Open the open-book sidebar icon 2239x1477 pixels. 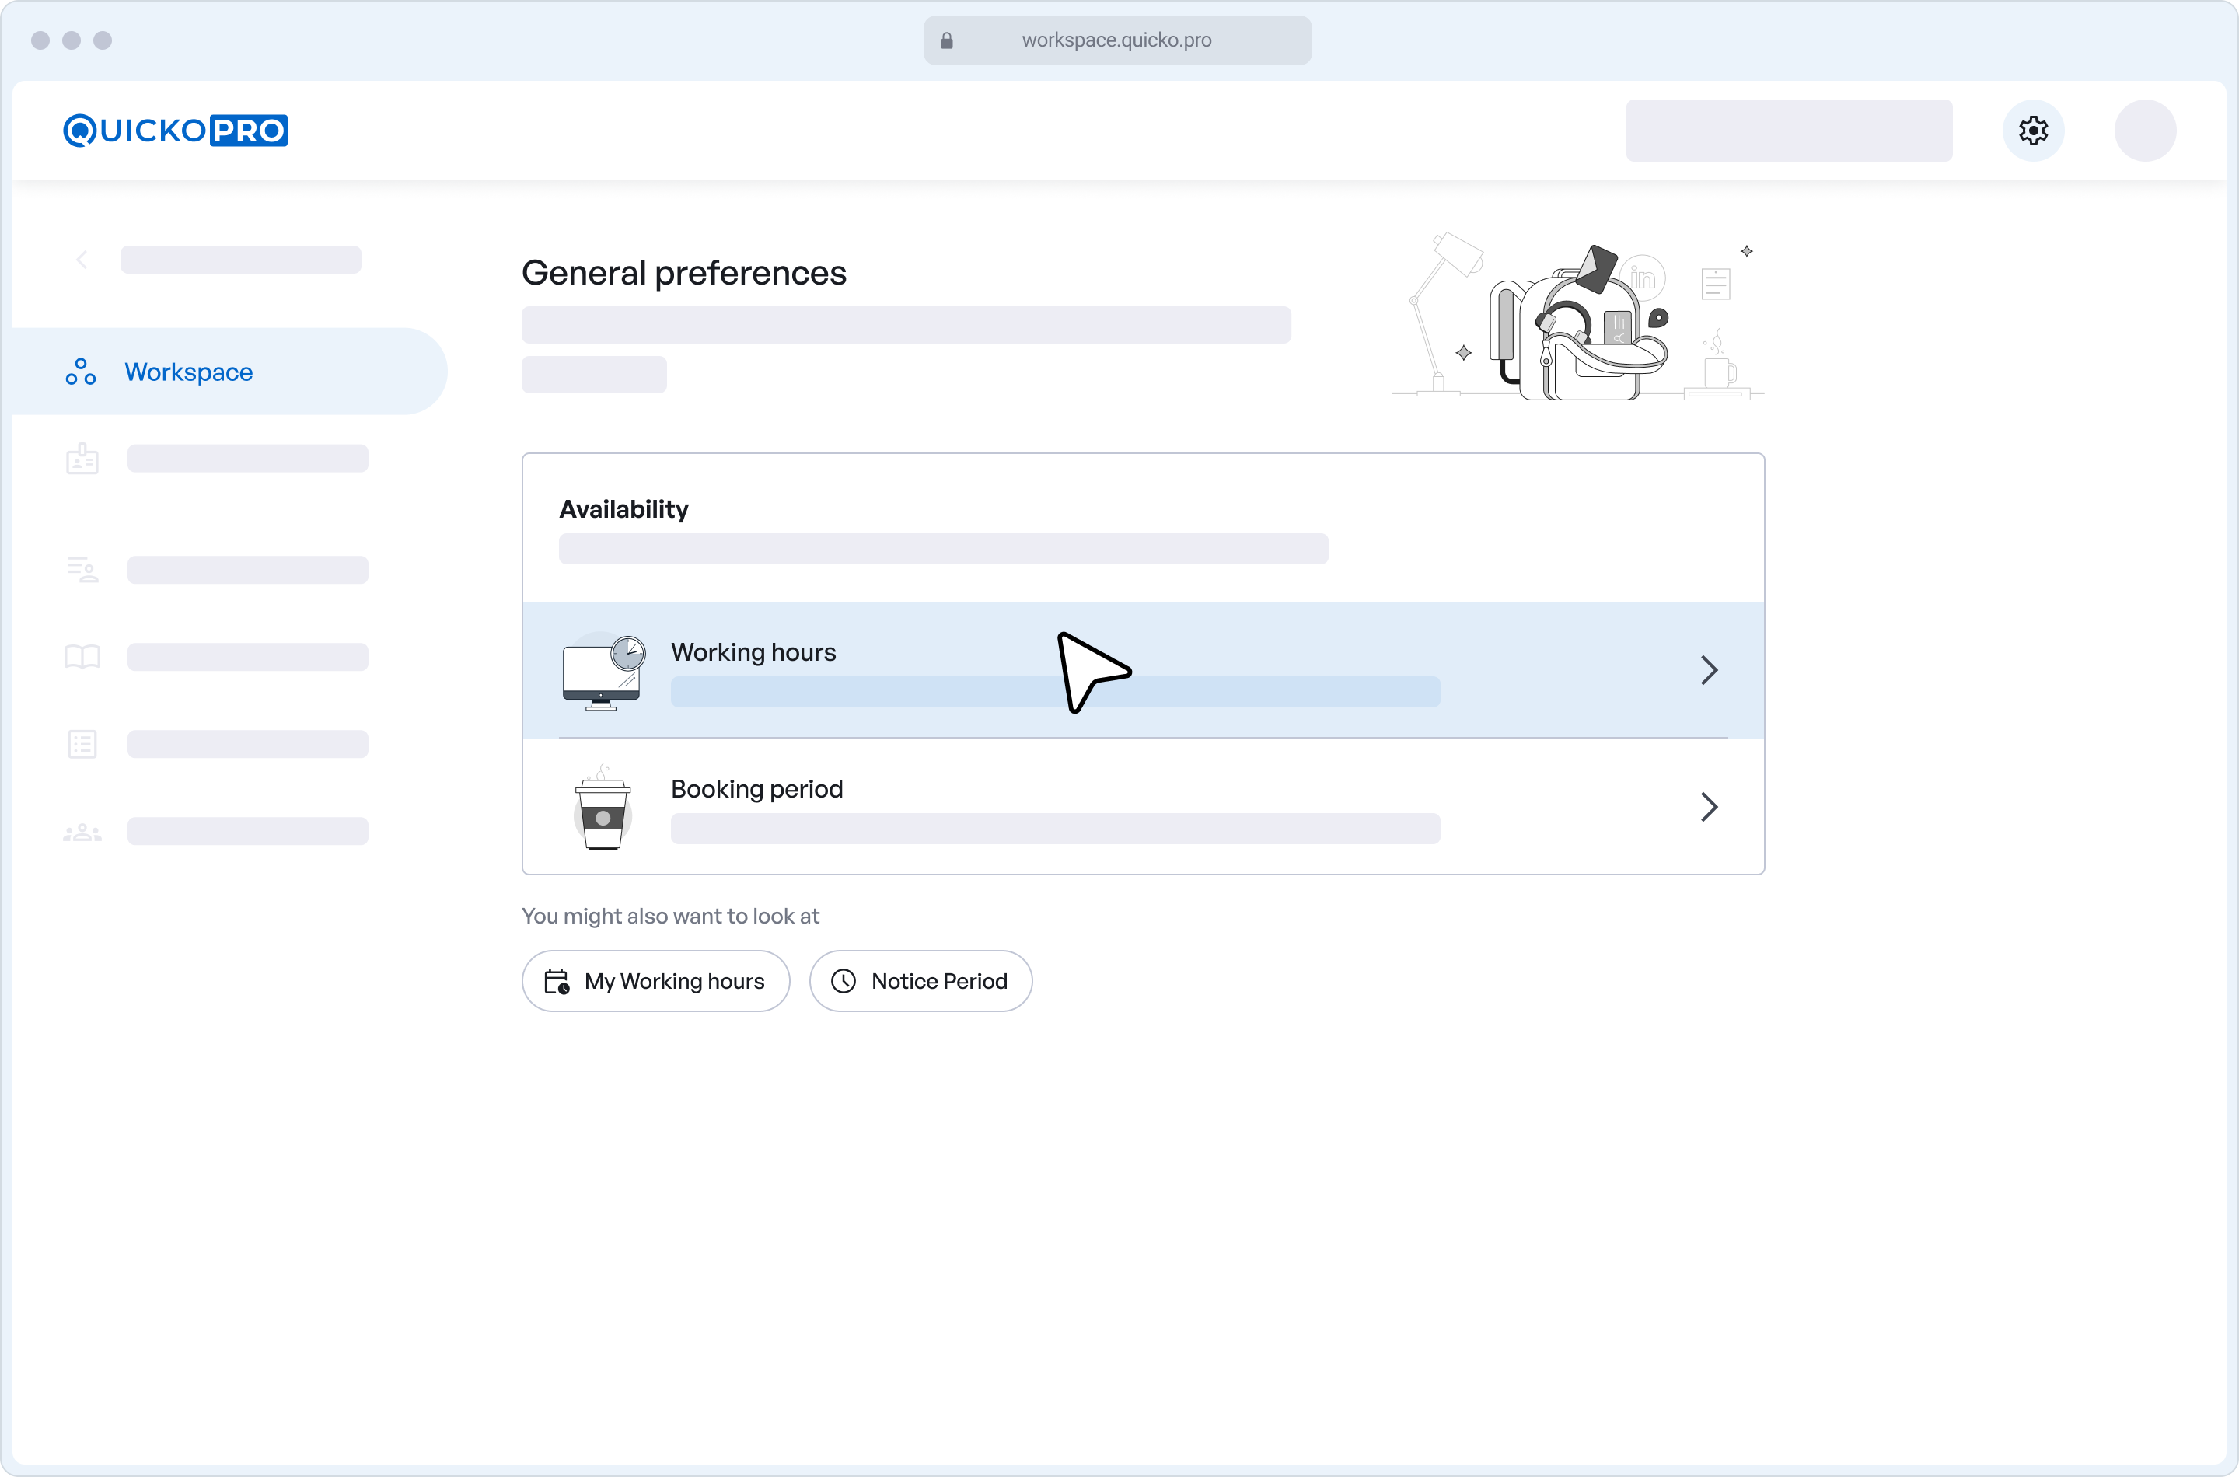(x=82, y=657)
